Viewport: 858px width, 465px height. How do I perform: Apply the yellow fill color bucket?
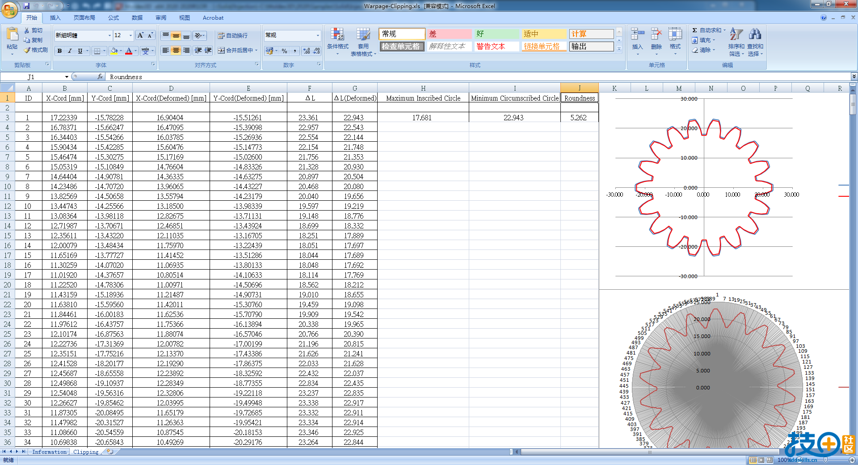tap(114, 51)
